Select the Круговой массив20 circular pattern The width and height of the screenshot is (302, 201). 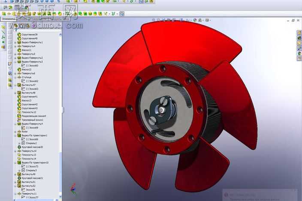30,147
